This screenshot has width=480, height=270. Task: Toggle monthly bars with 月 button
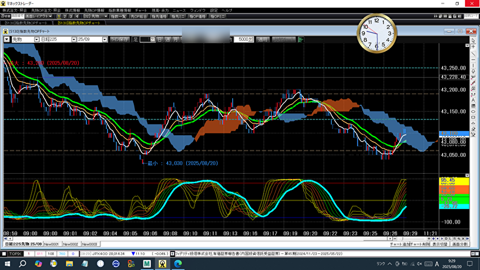pos(175,39)
